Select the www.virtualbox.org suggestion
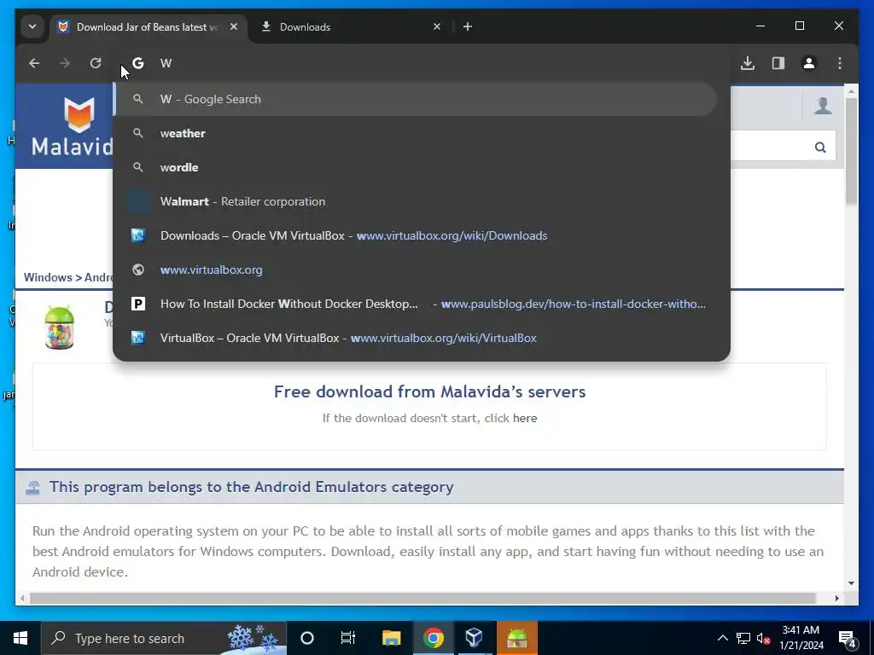874x655 pixels. click(416, 270)
